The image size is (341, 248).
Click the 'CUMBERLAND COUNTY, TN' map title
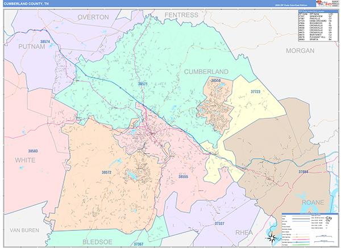coord(26,4)
